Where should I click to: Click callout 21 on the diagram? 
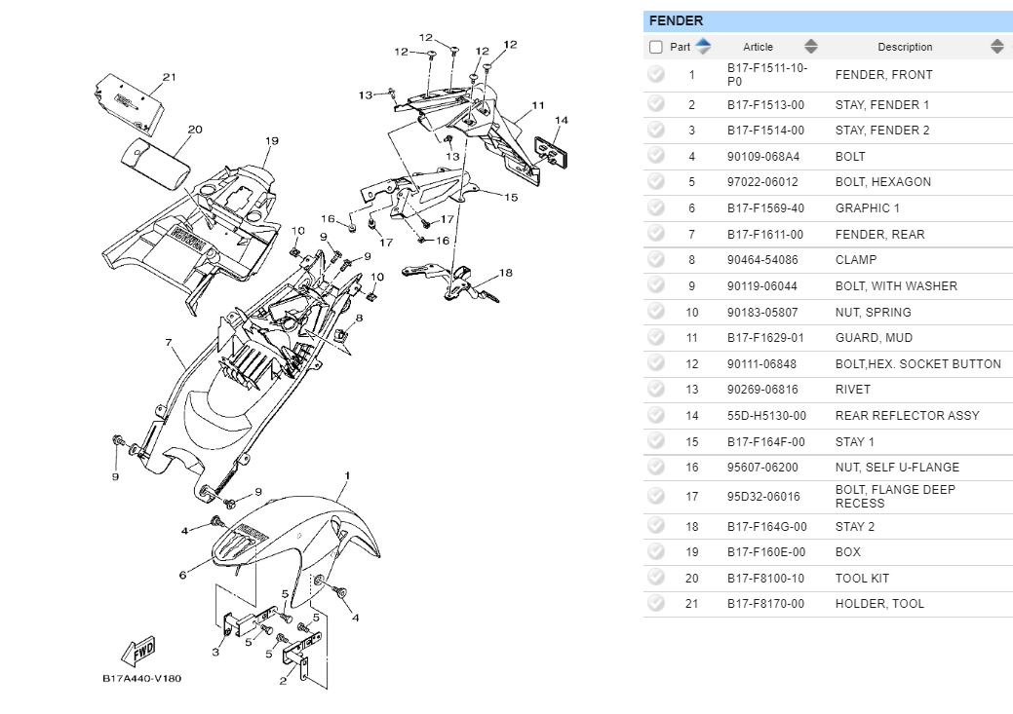[x=170, y=77]
